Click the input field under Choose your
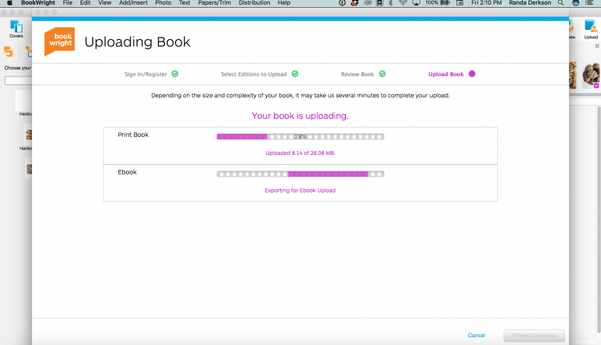601x345 pixels. (18, 81)
